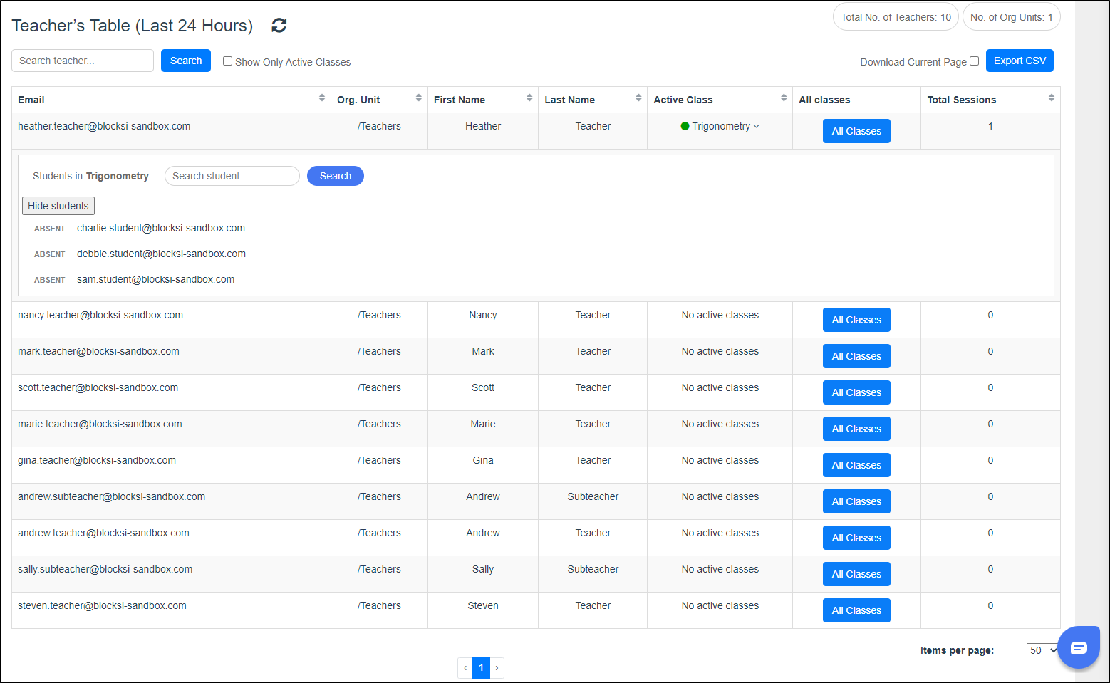Select charlie.student@blocksi-sandbox.com student entry

click(x=161, y=228)
